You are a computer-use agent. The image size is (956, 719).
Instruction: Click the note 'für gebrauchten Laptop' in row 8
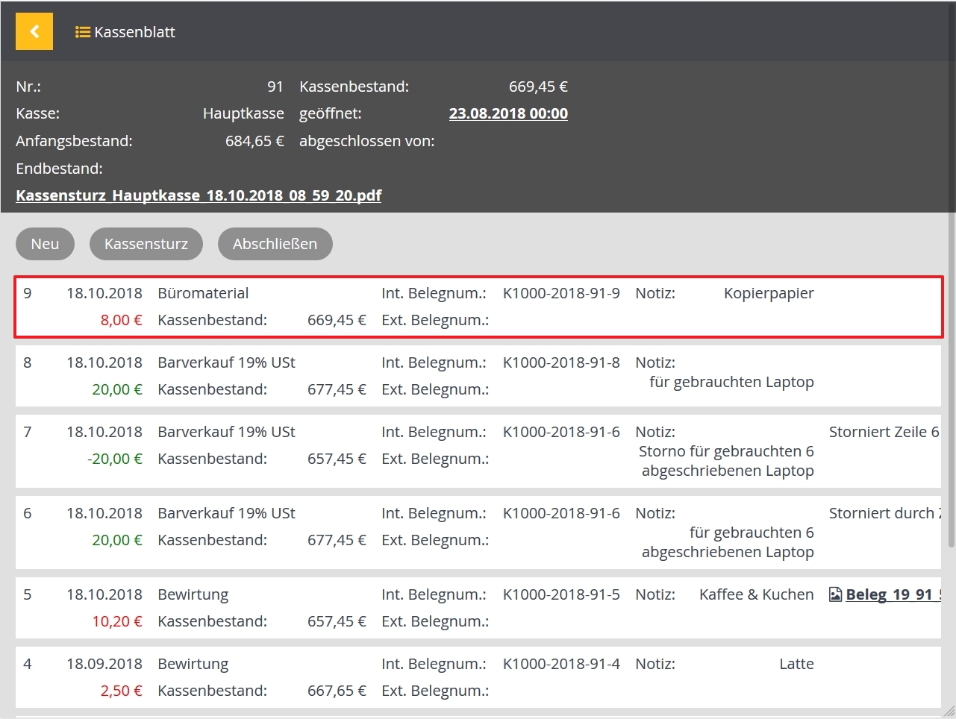731,382
